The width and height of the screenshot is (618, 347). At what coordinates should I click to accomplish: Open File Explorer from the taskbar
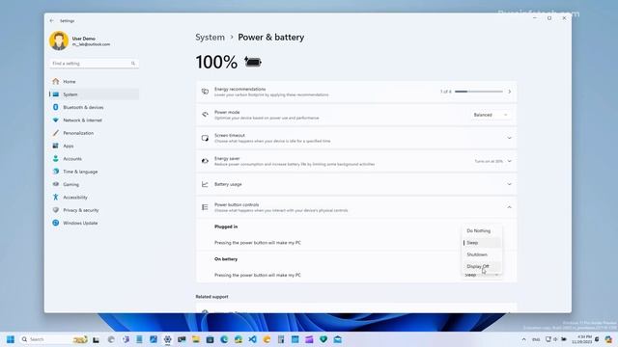click(x=196, y=339)
